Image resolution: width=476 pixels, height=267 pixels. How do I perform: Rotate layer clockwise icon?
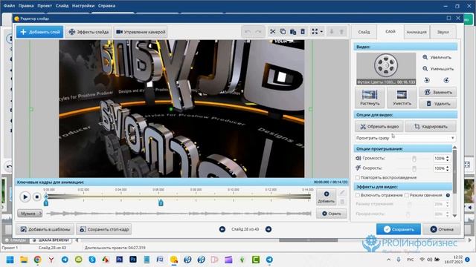446,80
